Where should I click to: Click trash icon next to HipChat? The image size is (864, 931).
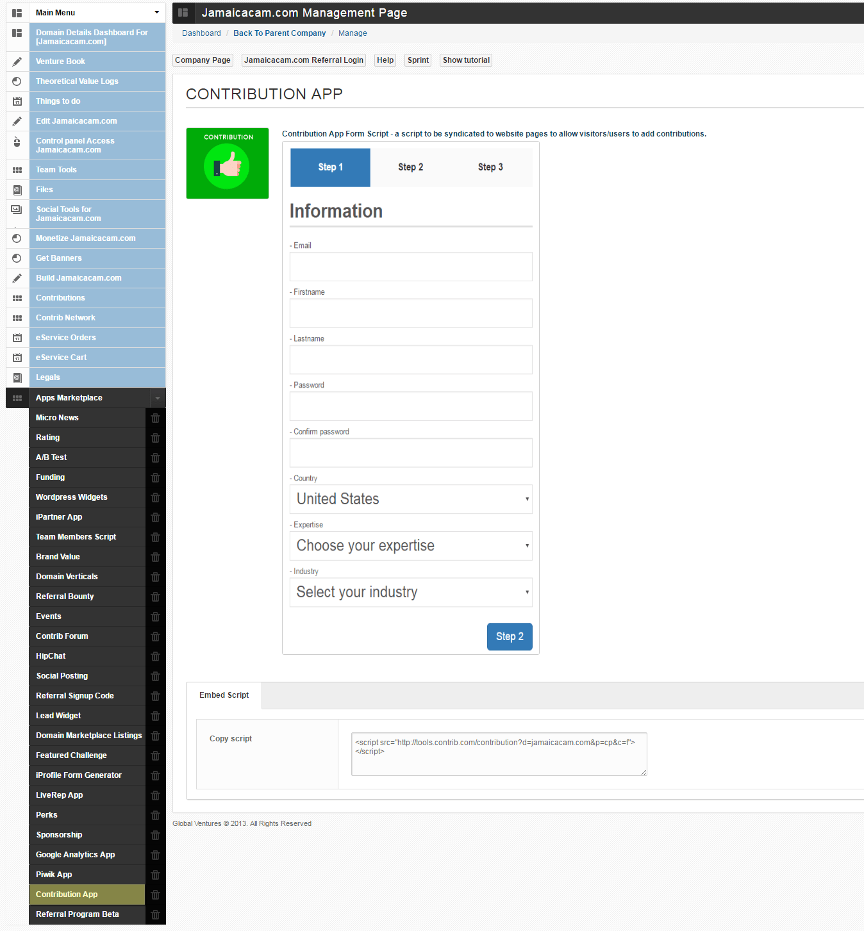tap(155, 656)
